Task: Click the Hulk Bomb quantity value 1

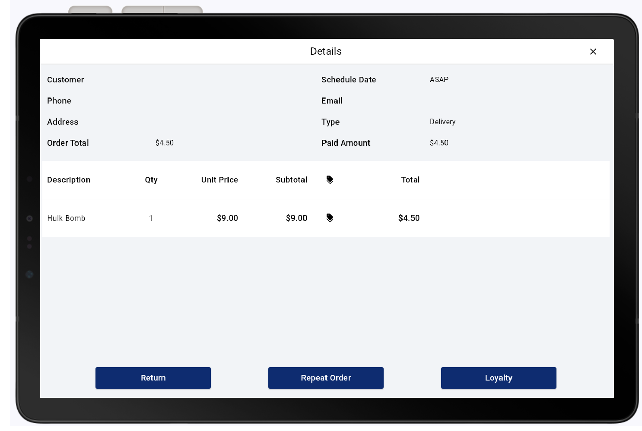Action: point(151,218)
